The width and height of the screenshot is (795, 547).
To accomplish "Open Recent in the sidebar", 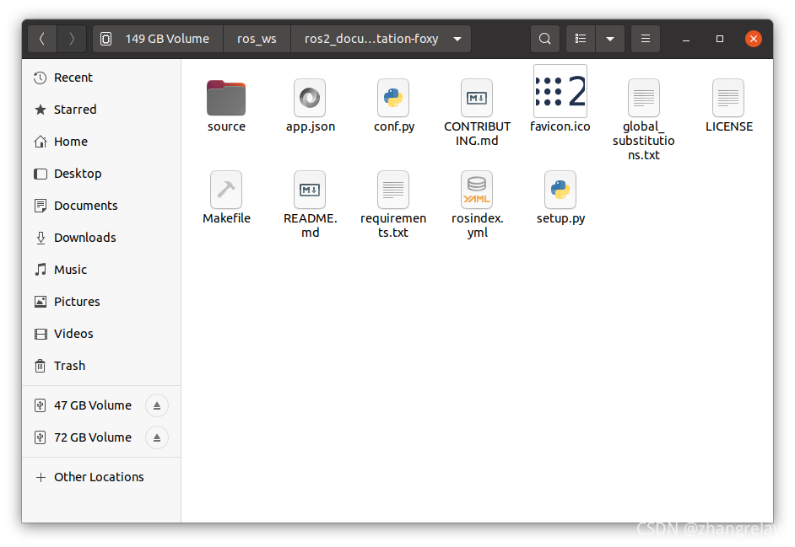I will coord(101,78).
